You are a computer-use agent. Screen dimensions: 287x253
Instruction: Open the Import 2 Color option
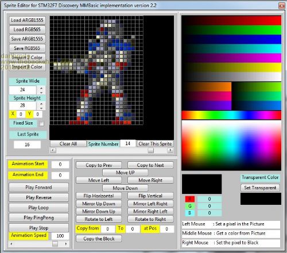pos(27,57)
